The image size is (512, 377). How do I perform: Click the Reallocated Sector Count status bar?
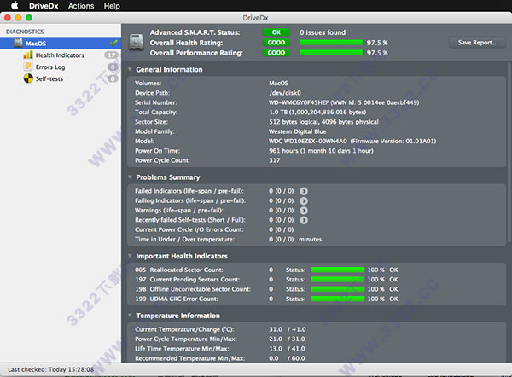(x=338, y=270)
